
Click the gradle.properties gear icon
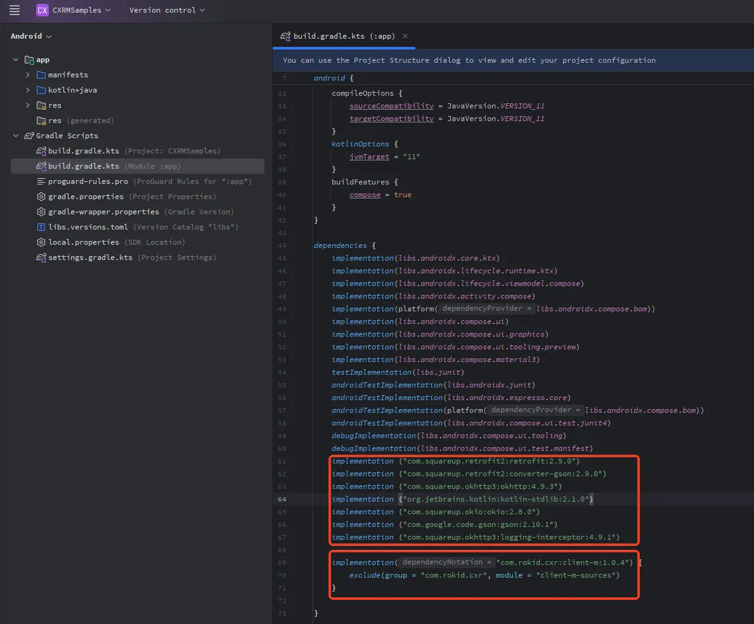(x=41, y=197)
